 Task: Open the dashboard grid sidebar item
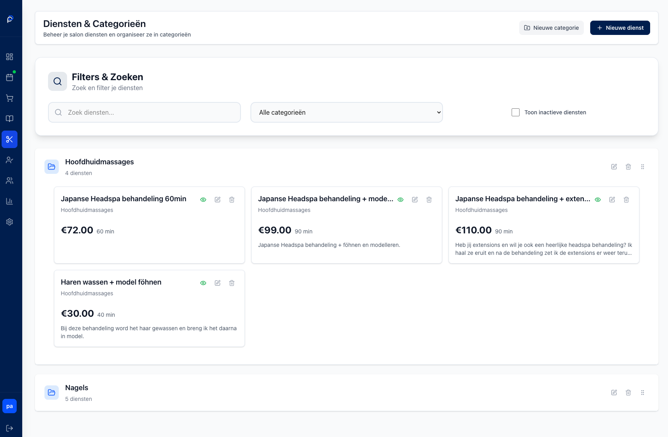click(10, 57)
